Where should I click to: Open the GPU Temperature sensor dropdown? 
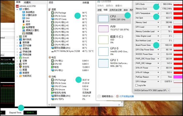158,13
